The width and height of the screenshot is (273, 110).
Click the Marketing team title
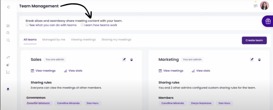click(x=169, y=60)
